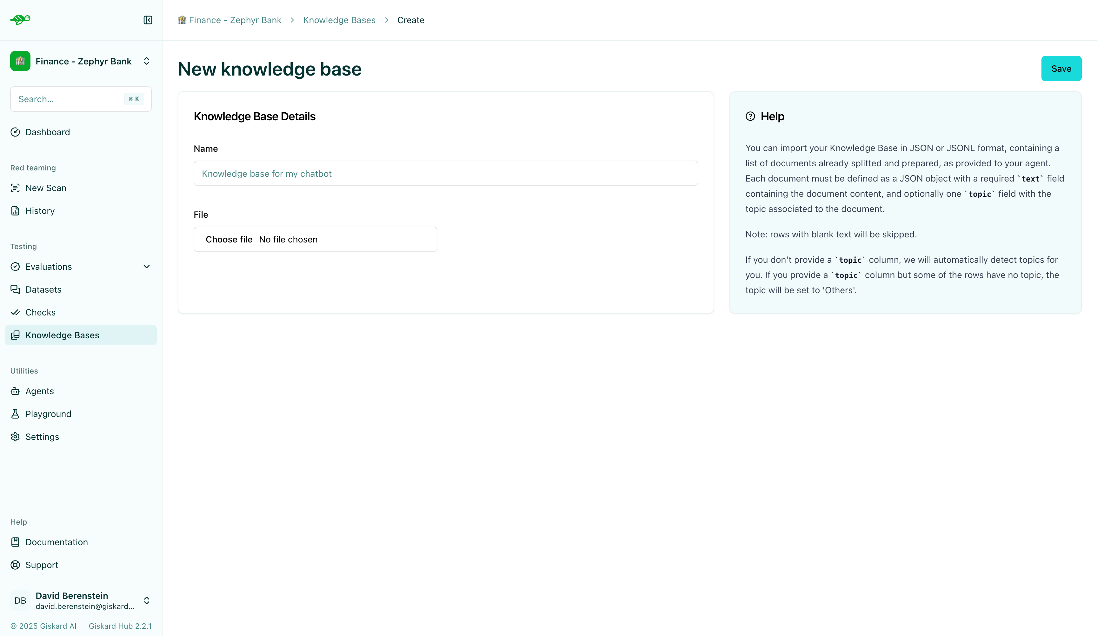Open Playground via its flask icon
Image resolution: width=1097 pixels, height=636 pixels.
click(x=15, y=414)
